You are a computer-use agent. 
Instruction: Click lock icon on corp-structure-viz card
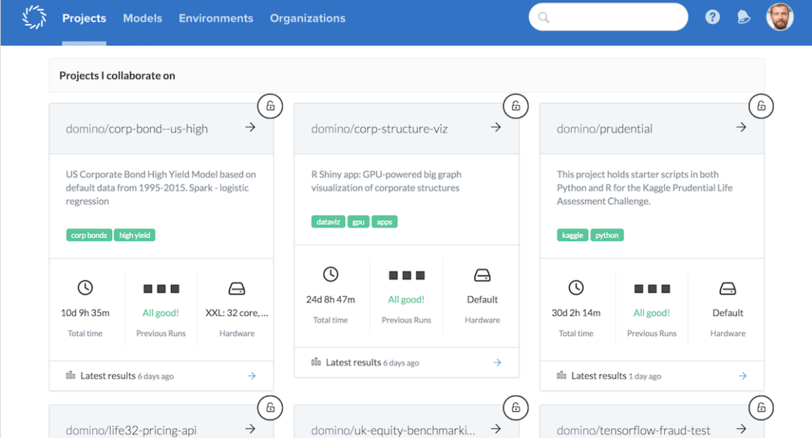516,106
